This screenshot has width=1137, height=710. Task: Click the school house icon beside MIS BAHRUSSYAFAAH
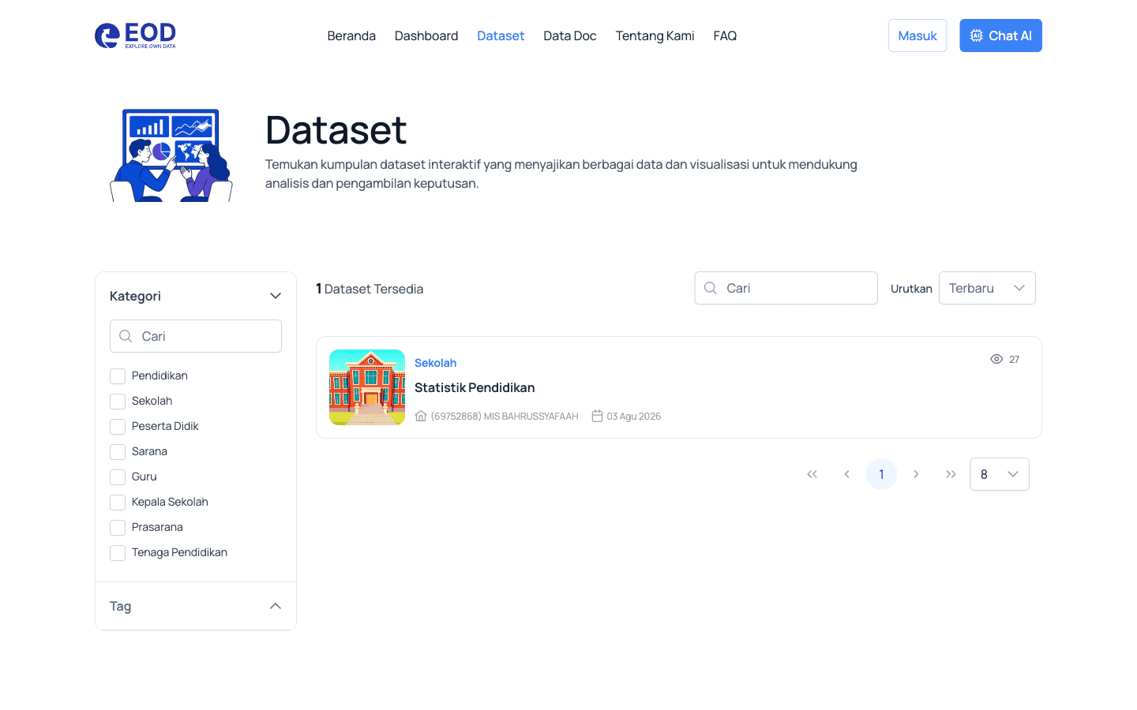click(x=421, y=416)
